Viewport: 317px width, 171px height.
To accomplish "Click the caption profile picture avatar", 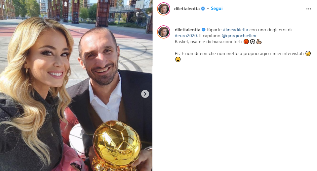I will pyautogui.click(x=164, y=32).
